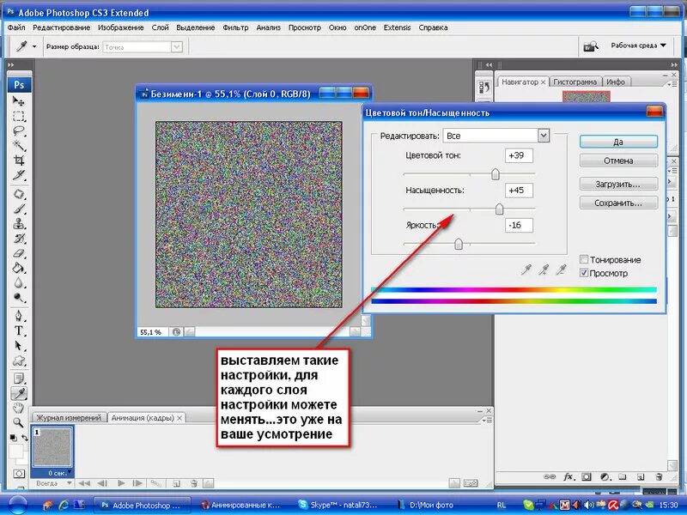Open D:\Мои фото taskbar item
The height and width of the screenshot is (515, 687).
[425, 505]
